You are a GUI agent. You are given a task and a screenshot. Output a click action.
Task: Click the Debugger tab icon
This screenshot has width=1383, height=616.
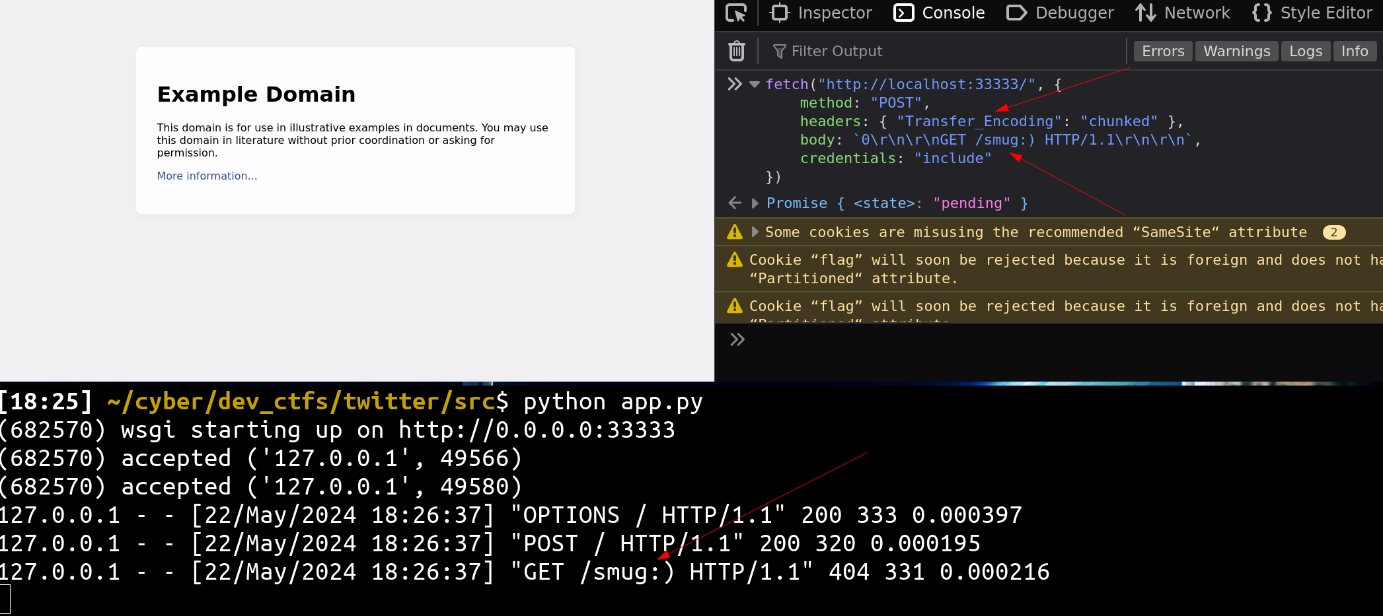click(1016, 13)
